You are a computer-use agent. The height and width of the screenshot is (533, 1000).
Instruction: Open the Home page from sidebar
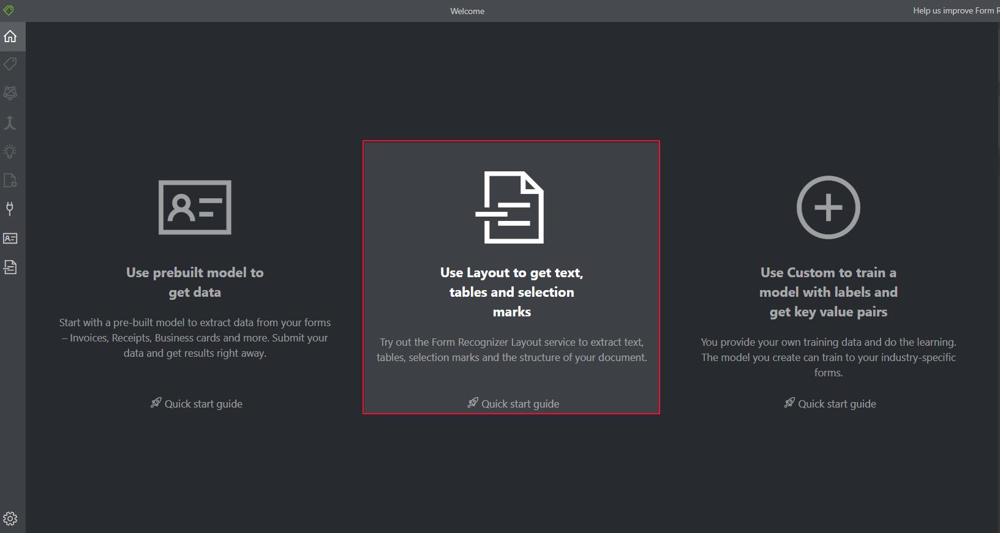point(10,36)
